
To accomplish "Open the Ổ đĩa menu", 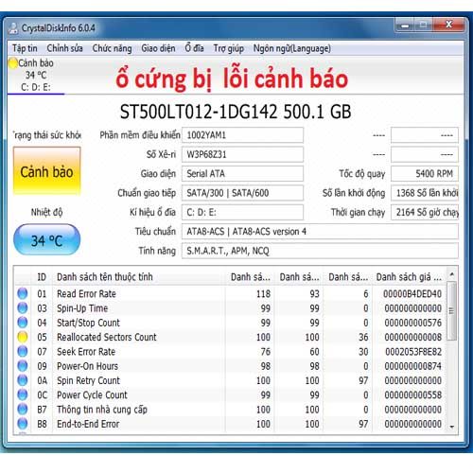I will click(x=194, y=48).
